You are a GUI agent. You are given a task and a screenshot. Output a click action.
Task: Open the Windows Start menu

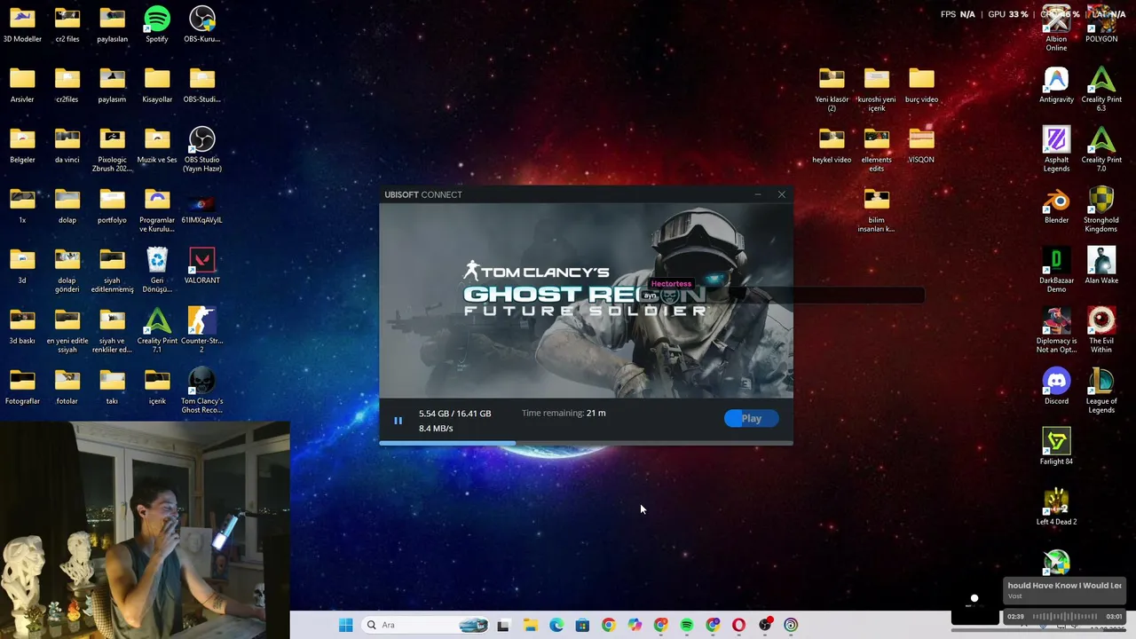[345, 625]
